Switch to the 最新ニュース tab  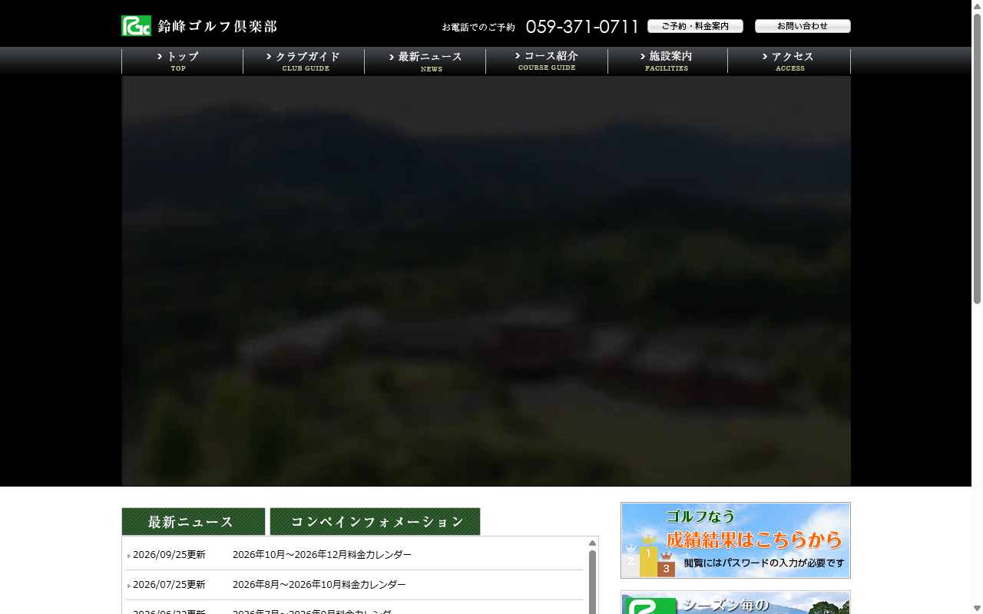pos(194,521)
